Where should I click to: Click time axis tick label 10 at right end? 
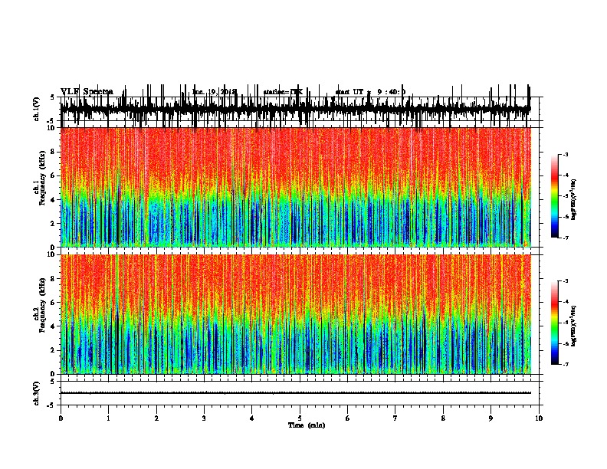coord(539,418)
